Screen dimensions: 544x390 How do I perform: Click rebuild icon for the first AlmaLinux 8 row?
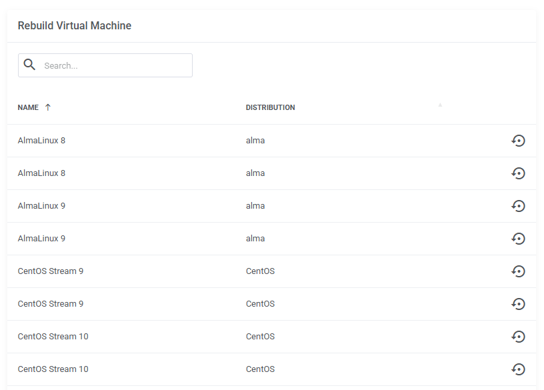(518, 141)
